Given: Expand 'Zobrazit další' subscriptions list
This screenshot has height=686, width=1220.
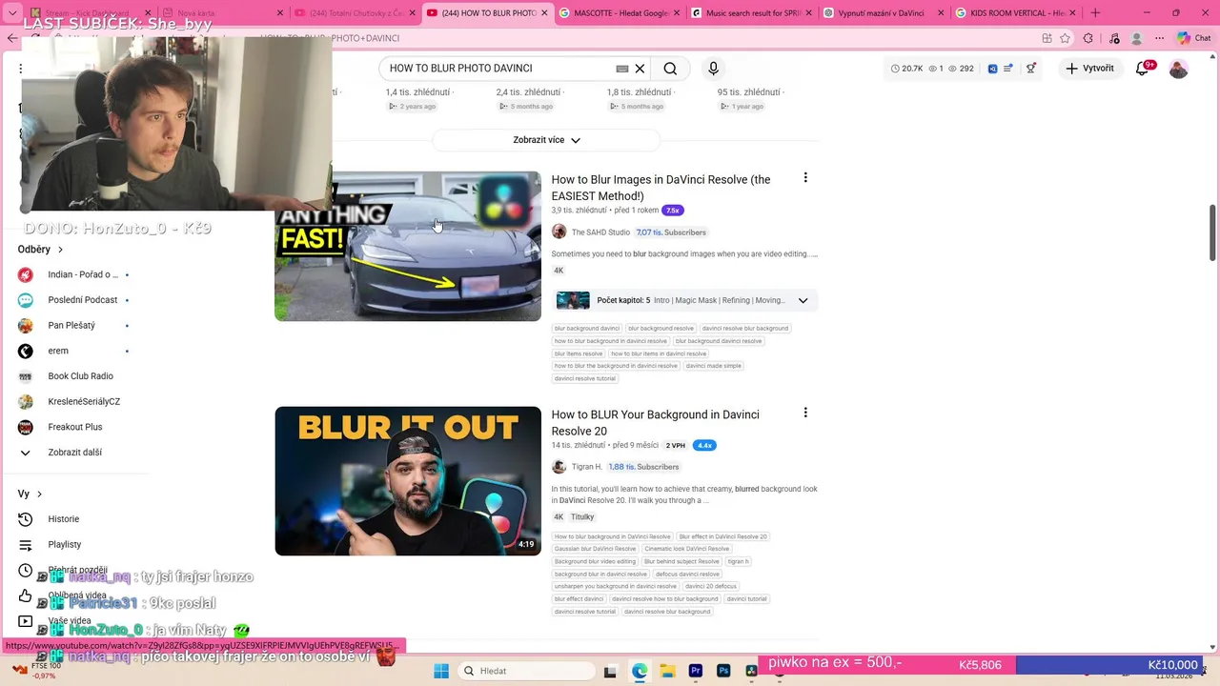Looking at the screenshot, I should [x=74, y=453].
